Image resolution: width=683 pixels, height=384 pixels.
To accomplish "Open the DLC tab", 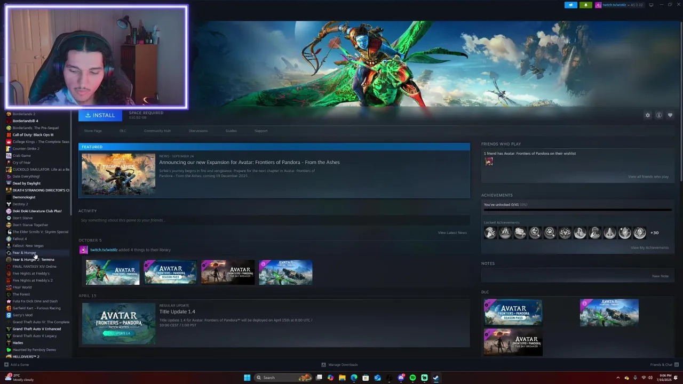I will coord(123,131).
